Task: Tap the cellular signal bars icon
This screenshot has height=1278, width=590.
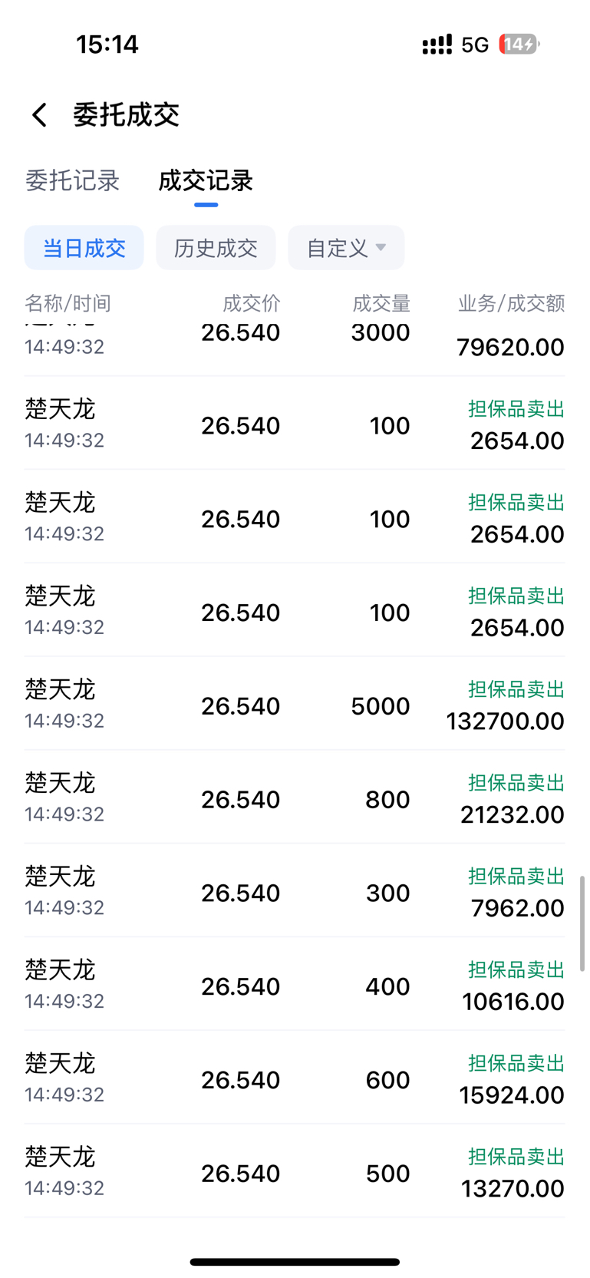Action: [437, 45]
